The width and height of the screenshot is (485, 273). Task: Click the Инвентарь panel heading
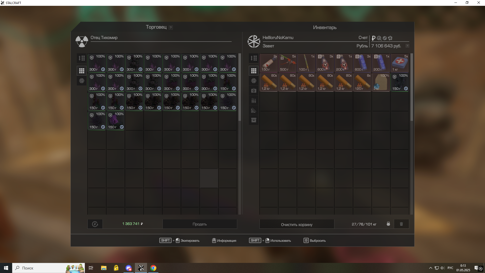coord(325,27)
